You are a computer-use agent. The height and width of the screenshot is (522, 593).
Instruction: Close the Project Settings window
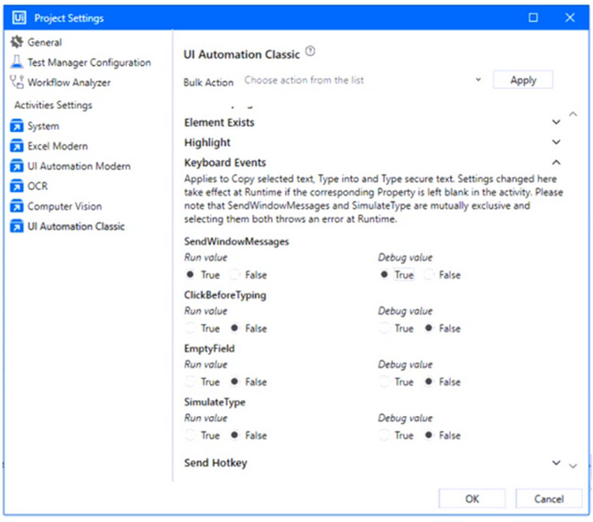pos(570,18)
